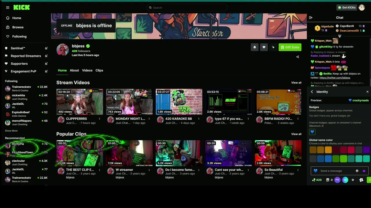This screenshot has width=371, height=208.
Task: Toggle follow heart button for bbjess
Action: coord(264,47)
